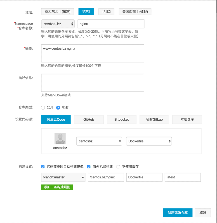Choose the Bitbucket code source tab

pos(121,119)
